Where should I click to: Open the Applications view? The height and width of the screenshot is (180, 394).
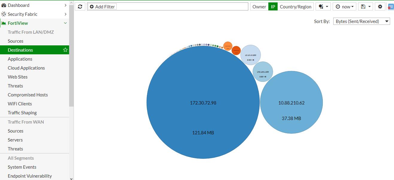(20, 59)
